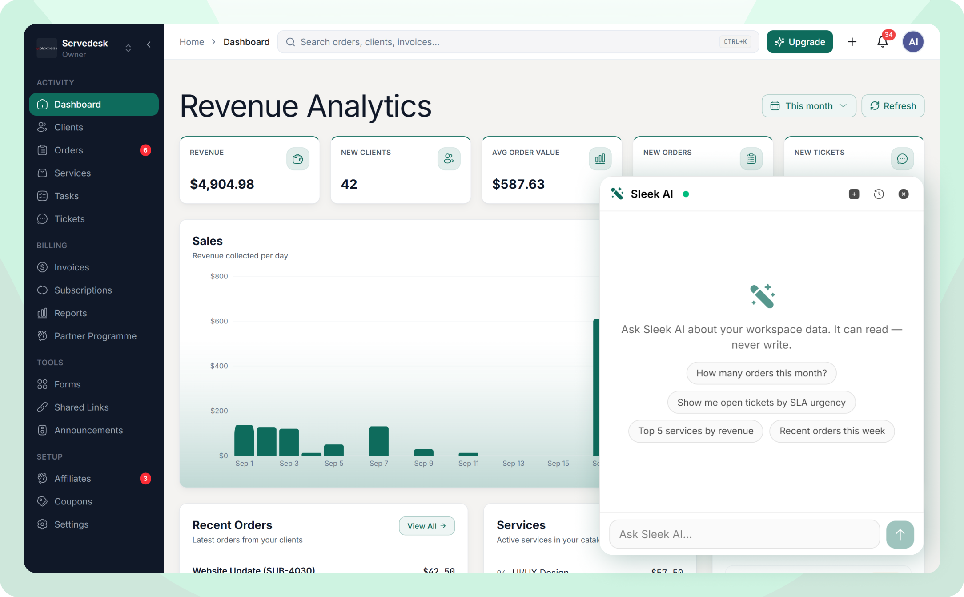Click the Upgrade button

(799, 42)
